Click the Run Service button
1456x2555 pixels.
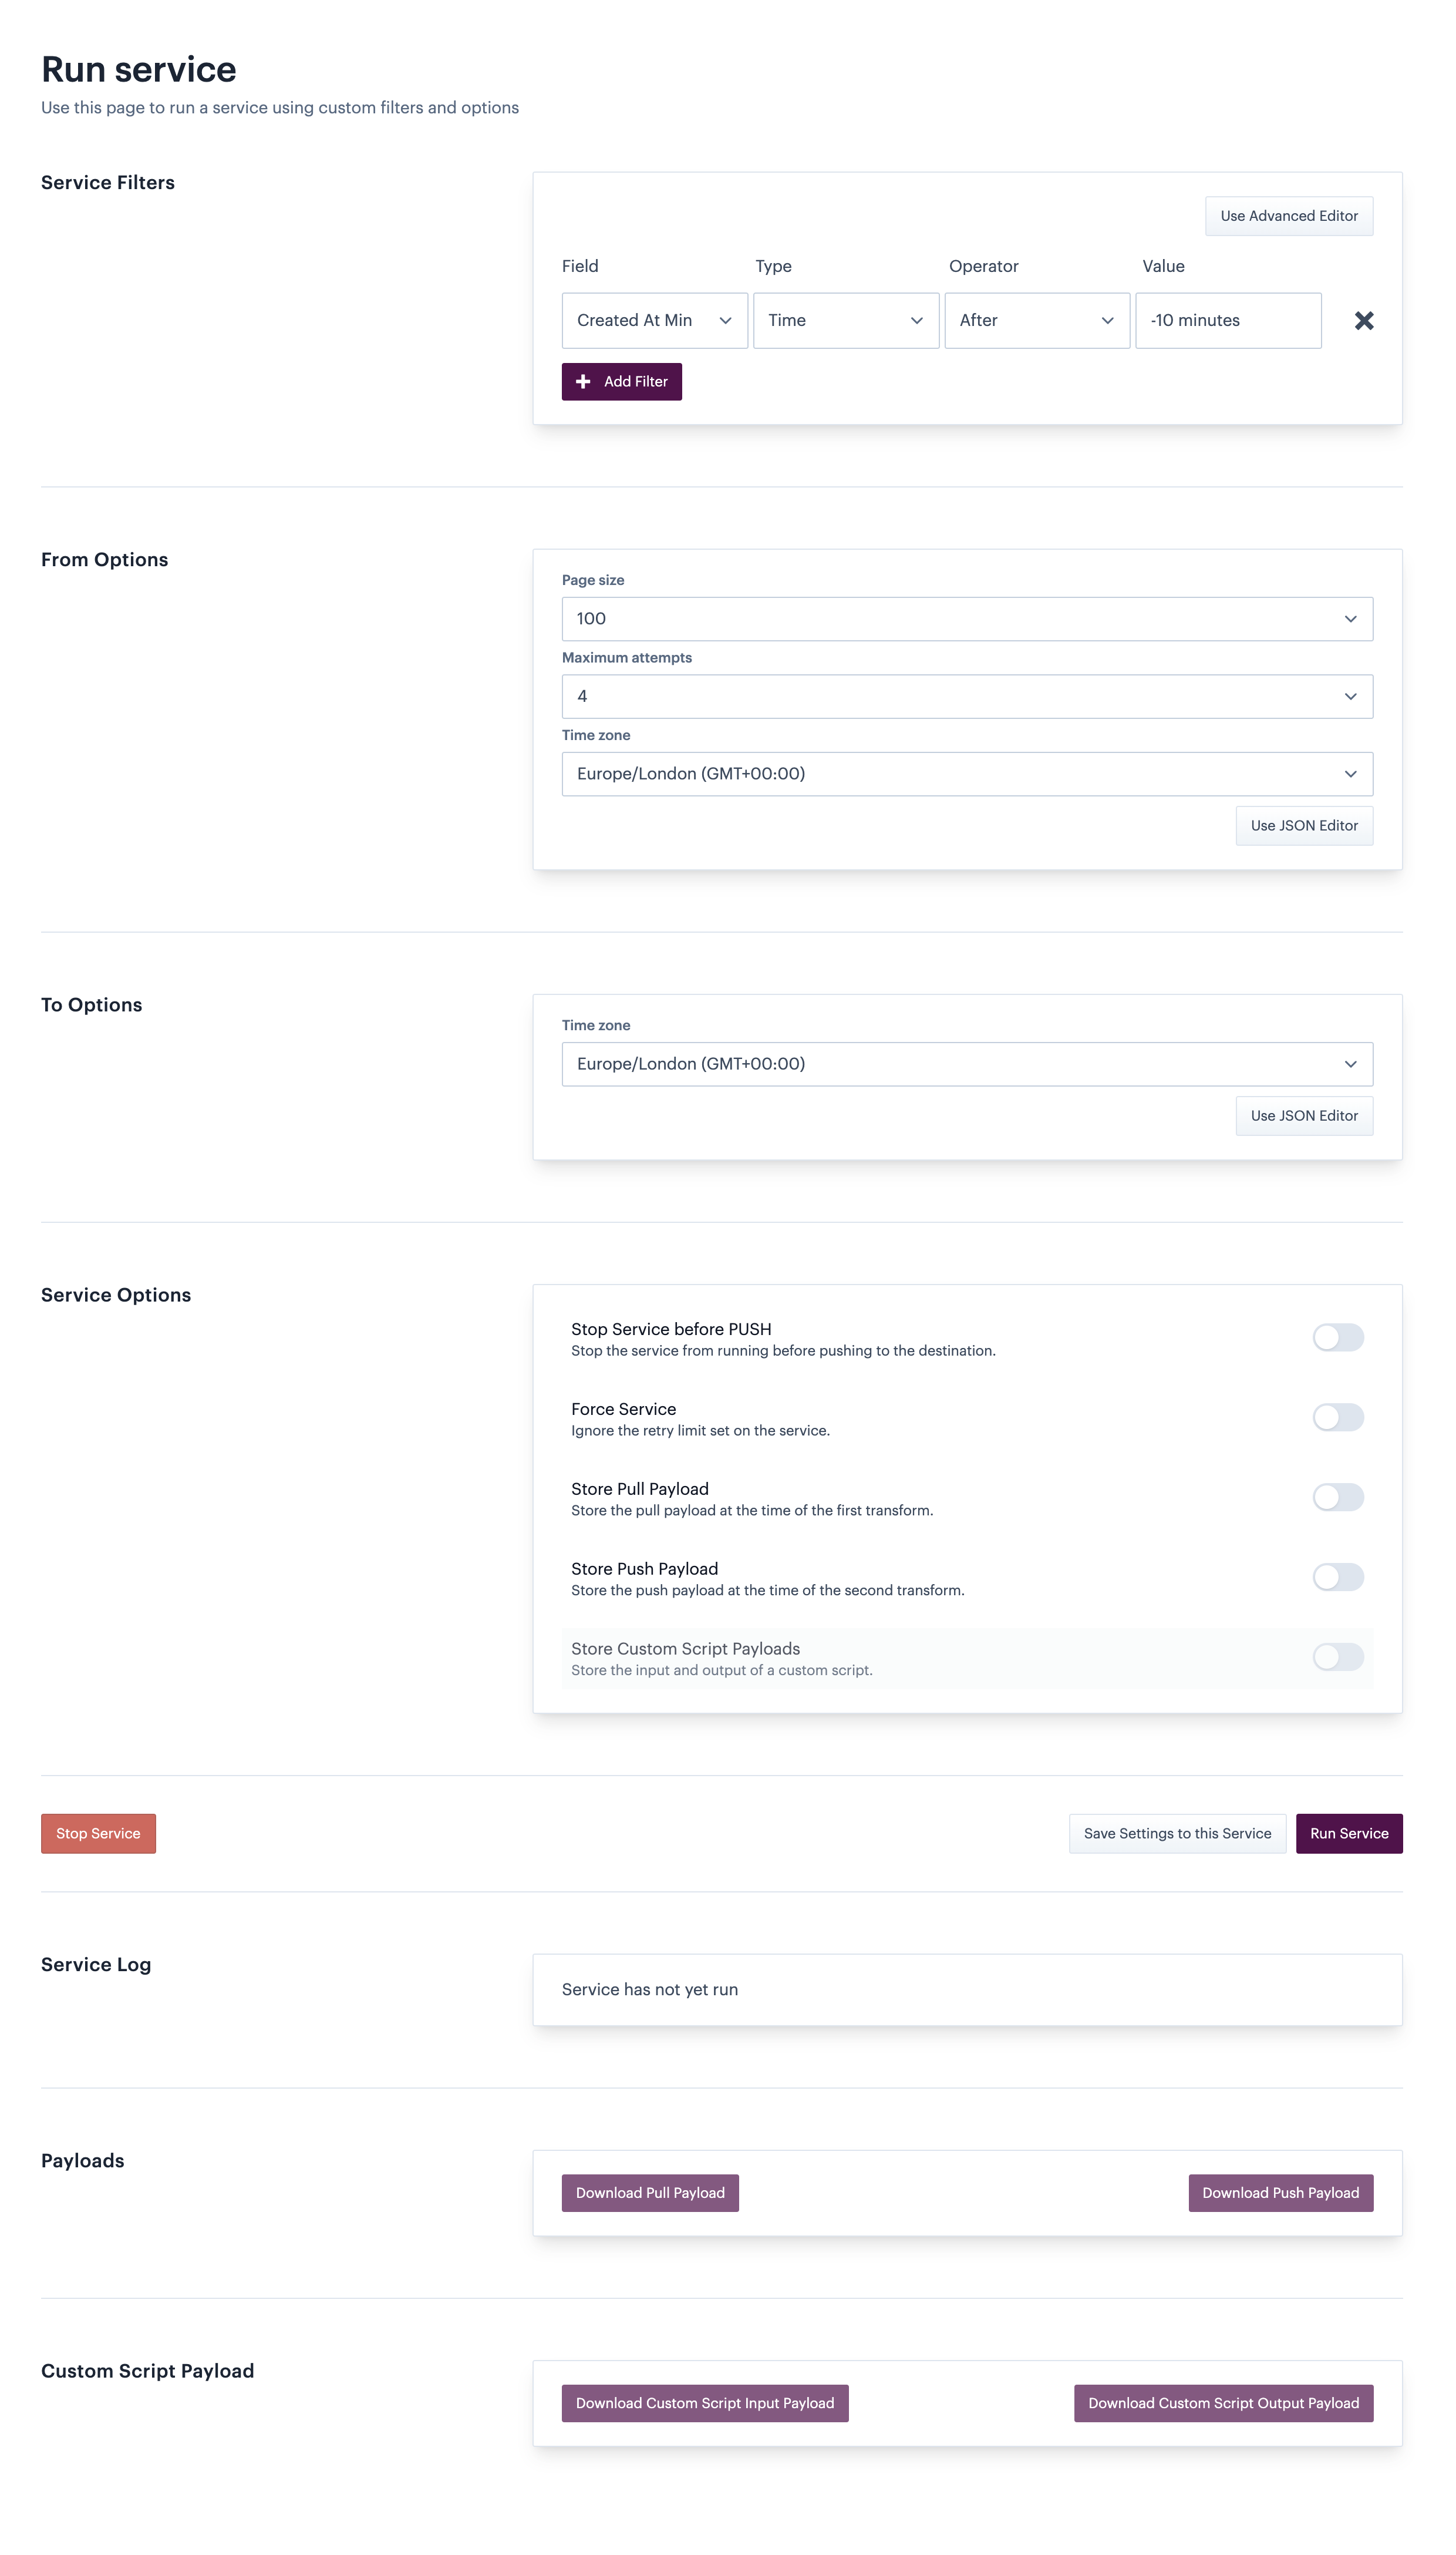click(1348, 1834)
